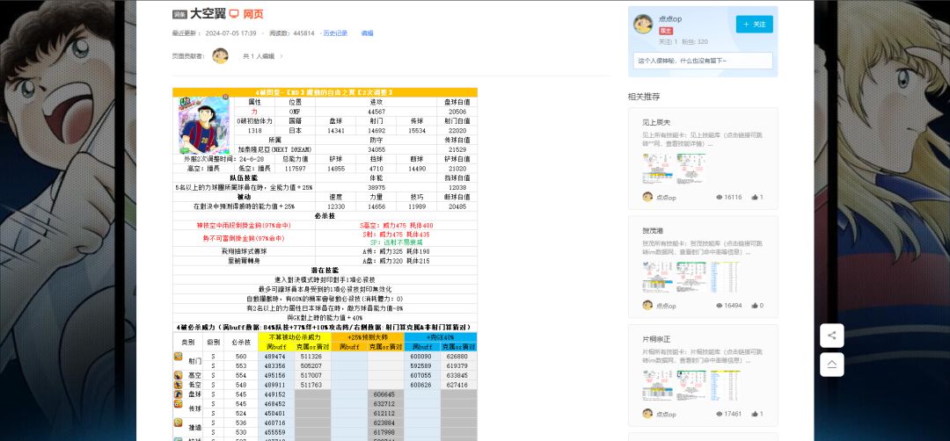
Task: Click 不算被动必杀威力 yellow column header
Action: click(294, 337)
